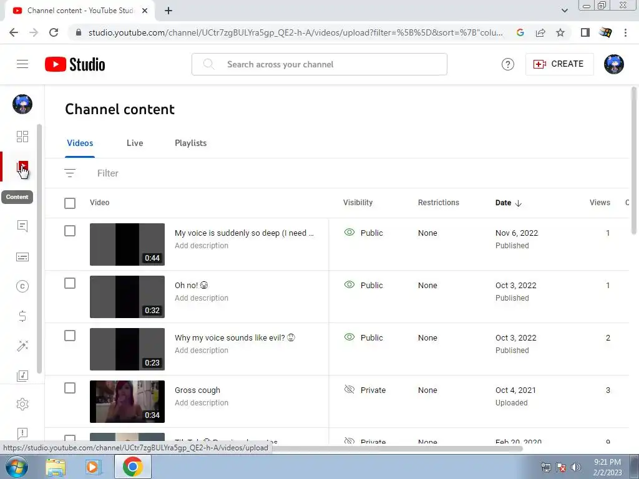Open the Audio library sidebar icon
The width and height of the screenshot is (639, 479).
[22, 375]
